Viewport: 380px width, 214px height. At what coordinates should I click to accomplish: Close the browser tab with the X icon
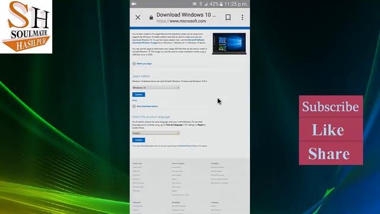click(138, 17)
